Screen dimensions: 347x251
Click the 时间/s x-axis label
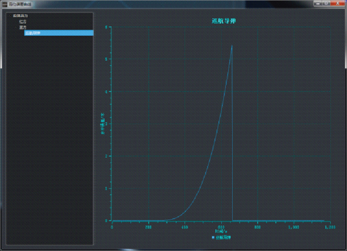221,231
